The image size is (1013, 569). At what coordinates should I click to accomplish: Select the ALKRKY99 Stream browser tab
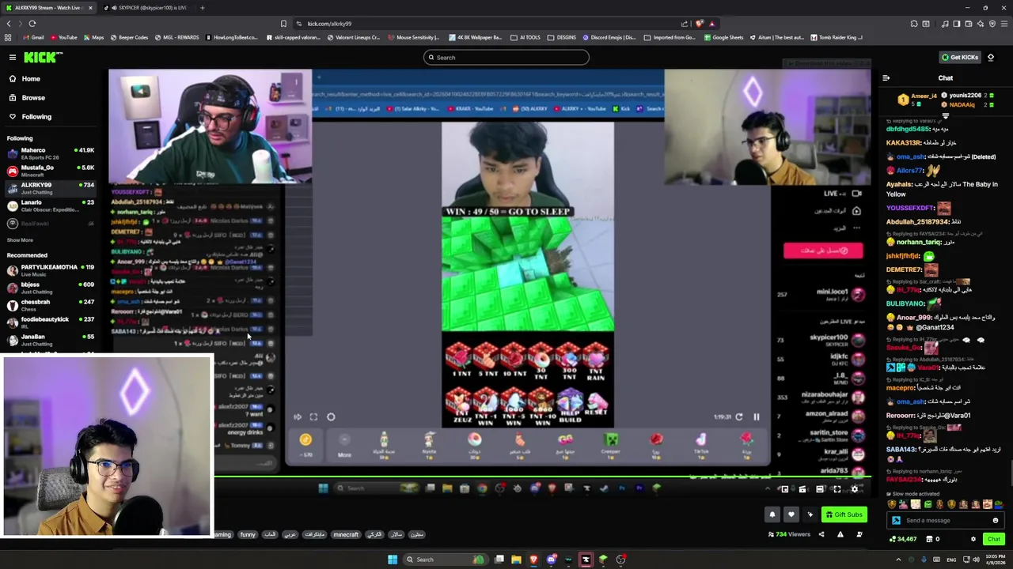[47, 8]
